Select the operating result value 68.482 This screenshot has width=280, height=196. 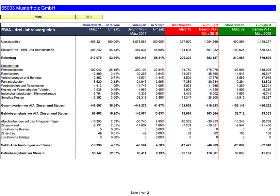pos(97,113)
